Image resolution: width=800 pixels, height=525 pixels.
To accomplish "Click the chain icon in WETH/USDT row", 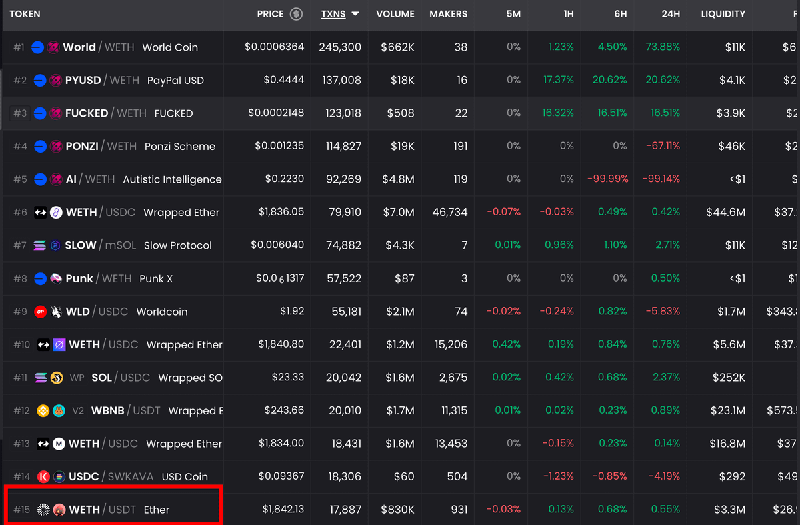I will point(43,510).
